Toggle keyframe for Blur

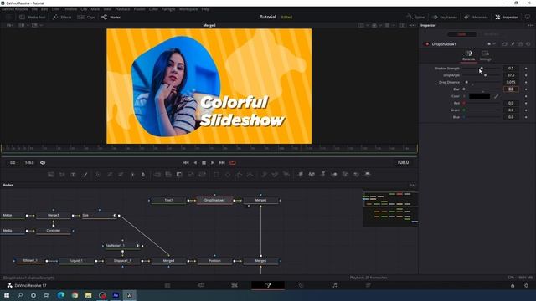click(x=526, y=89)
